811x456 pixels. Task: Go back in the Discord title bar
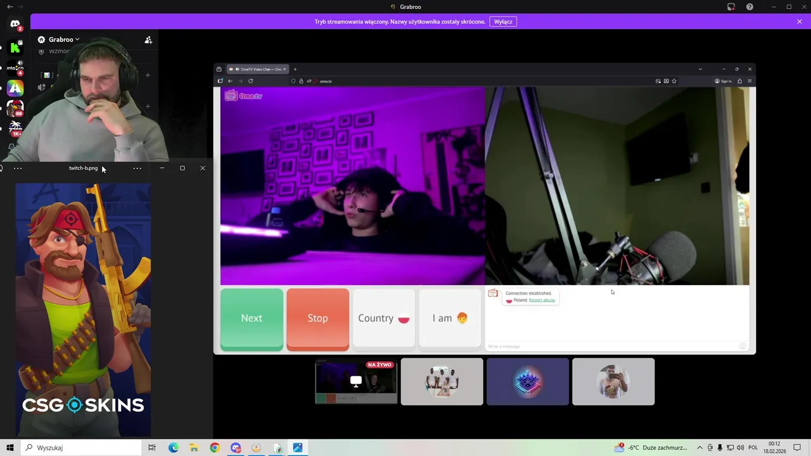(x=10, y=7)
